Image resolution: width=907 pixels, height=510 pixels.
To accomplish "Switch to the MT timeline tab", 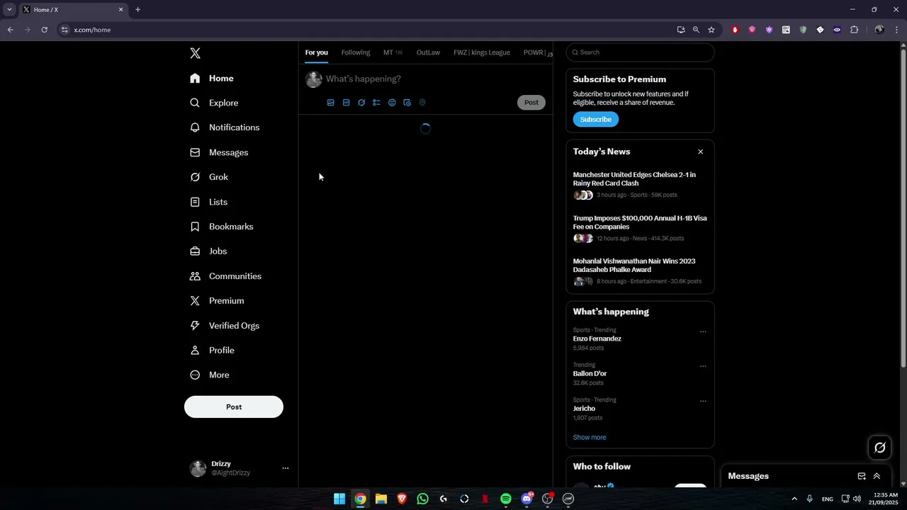I will [x=393, y=52].
